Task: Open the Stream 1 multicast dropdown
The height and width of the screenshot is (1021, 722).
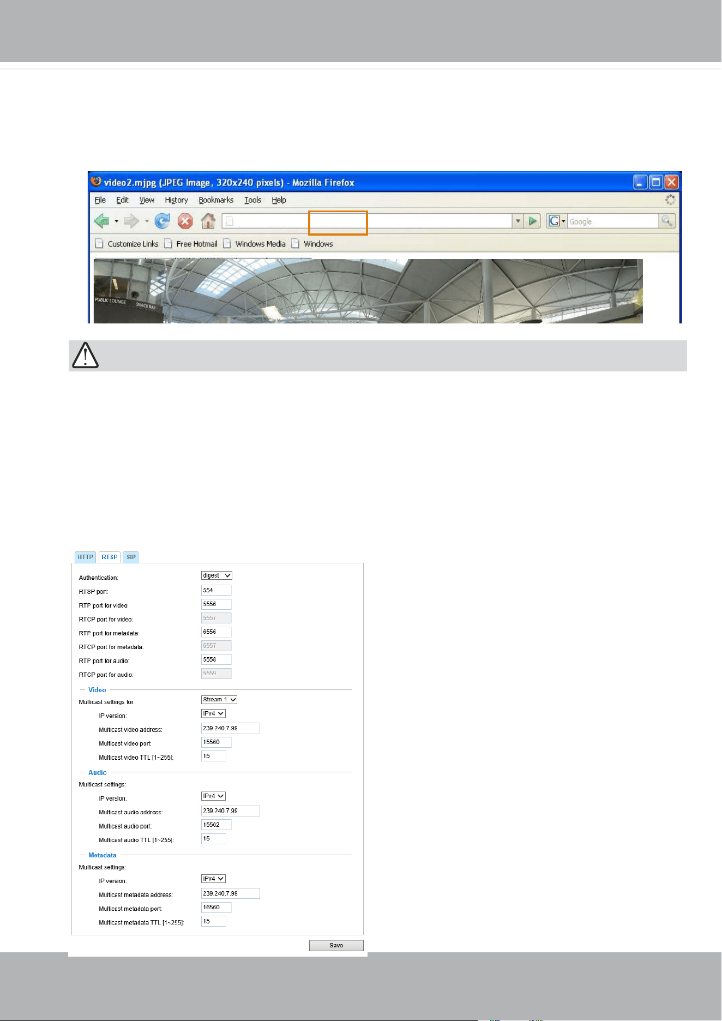Action: click(219, 699)
